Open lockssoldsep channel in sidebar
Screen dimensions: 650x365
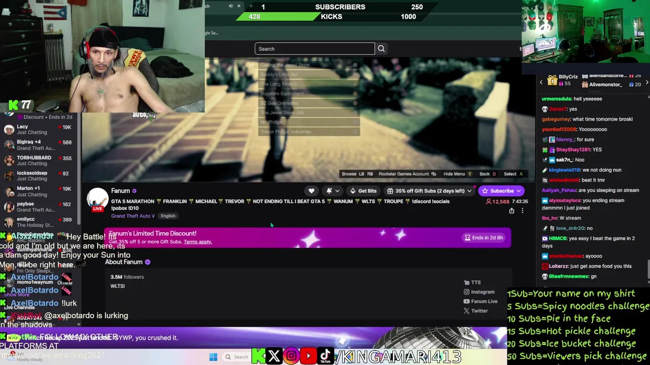[38, 176]
